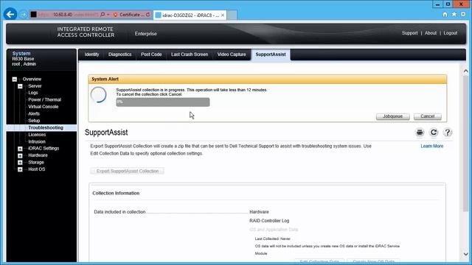Image resolution: width=472 pixels, height=265 pixels.
Task: Refresh the SupportAssist page icon
Action: point(434,132)
